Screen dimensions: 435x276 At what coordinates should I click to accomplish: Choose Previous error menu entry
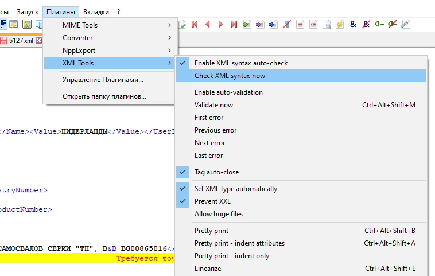click(301, 130)
